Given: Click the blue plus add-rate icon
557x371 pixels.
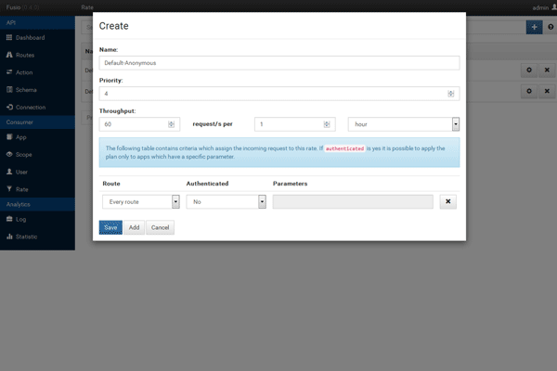Looking at the screenshot, I should [x=534, y=27].
